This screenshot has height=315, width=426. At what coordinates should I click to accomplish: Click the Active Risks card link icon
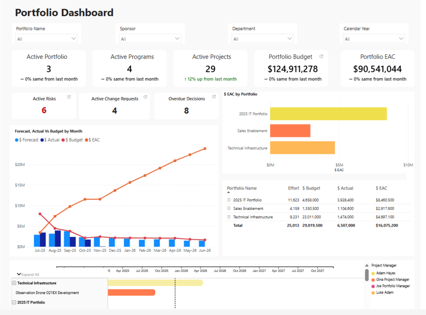pos(69,97)
